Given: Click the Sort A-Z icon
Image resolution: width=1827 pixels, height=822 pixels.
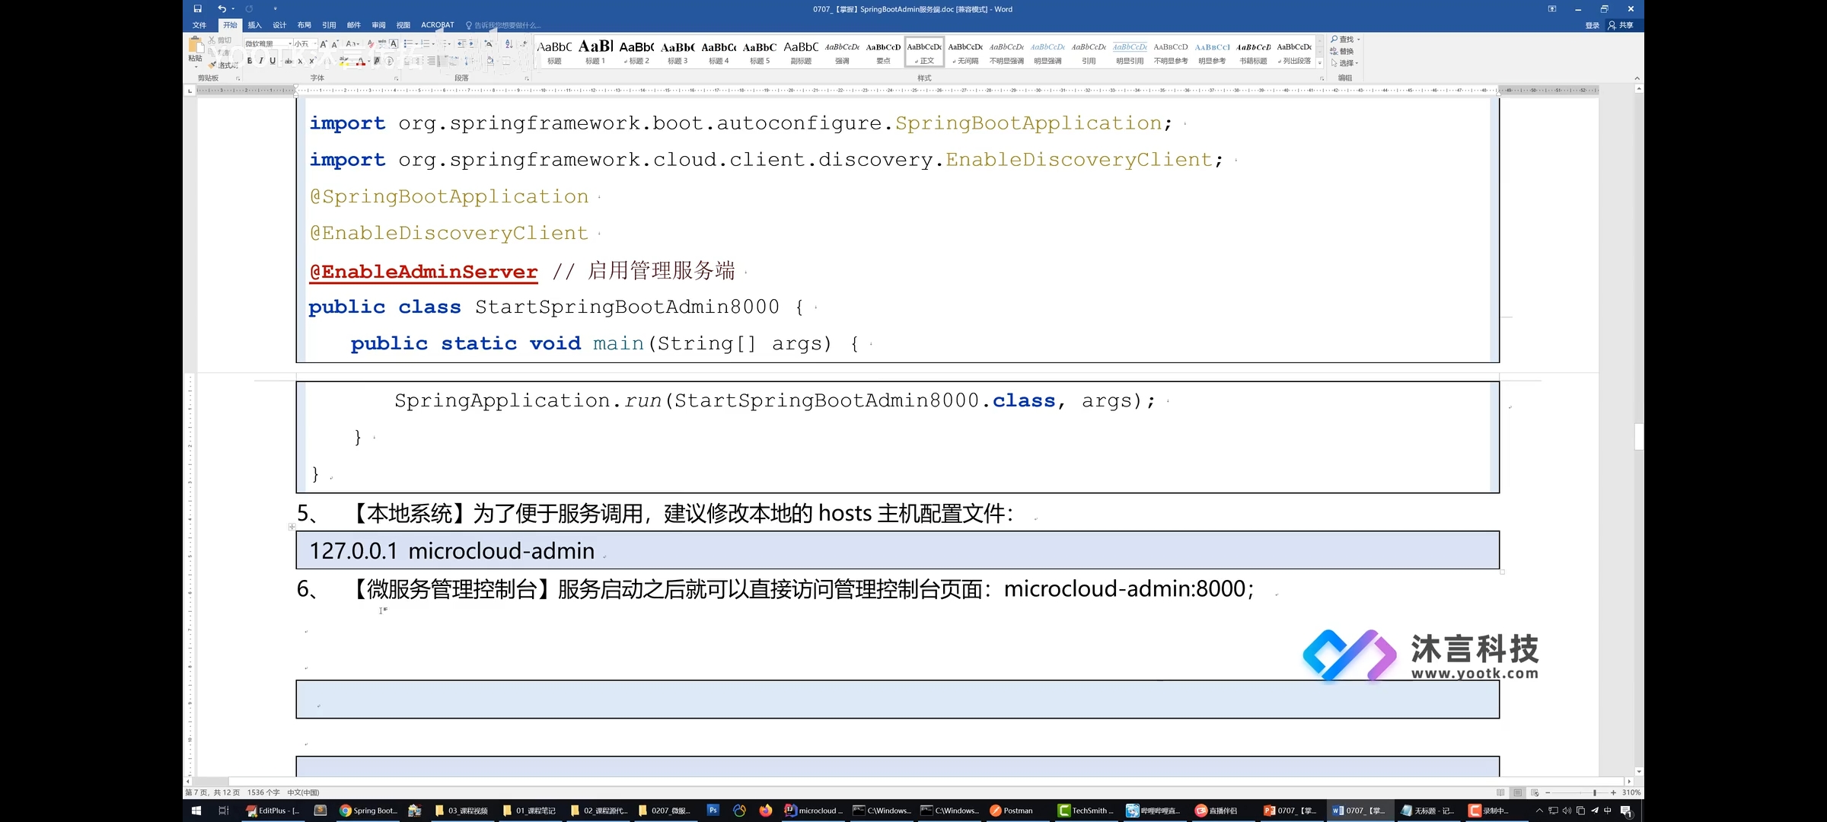Looking at the screenshot, I should (509, 43).
